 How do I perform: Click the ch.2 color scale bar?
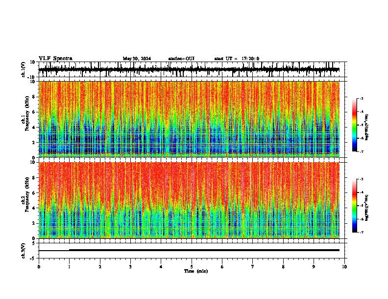[355, 206]
